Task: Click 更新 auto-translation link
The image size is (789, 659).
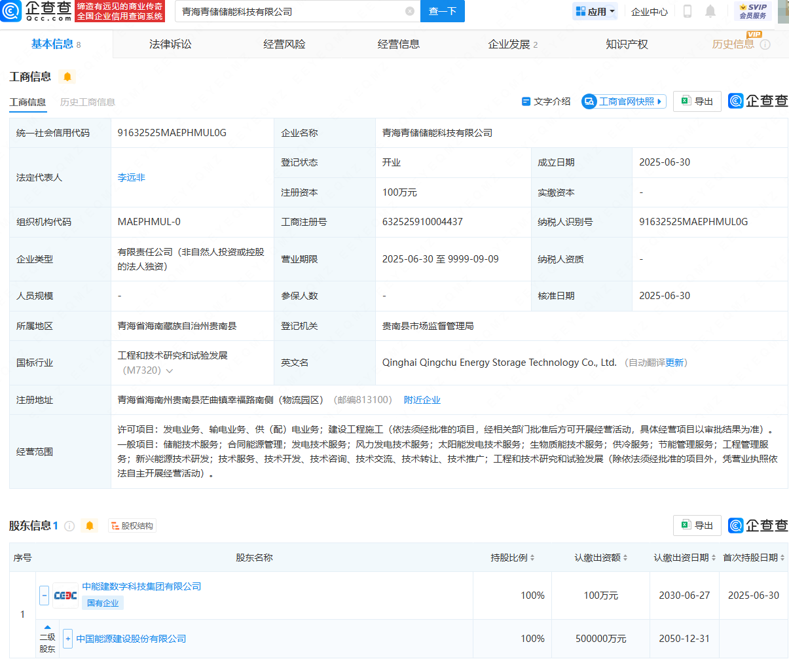Action: click(x=674, y=363)
